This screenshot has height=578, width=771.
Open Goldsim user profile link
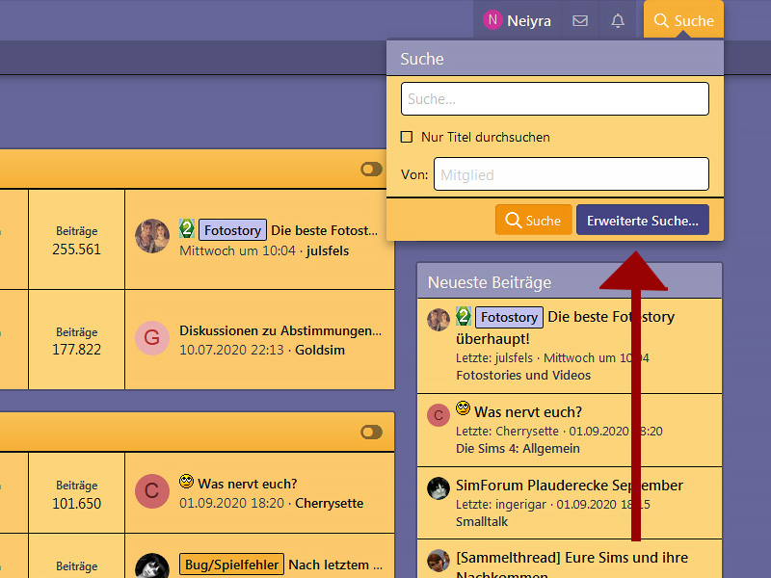point(320,350)
